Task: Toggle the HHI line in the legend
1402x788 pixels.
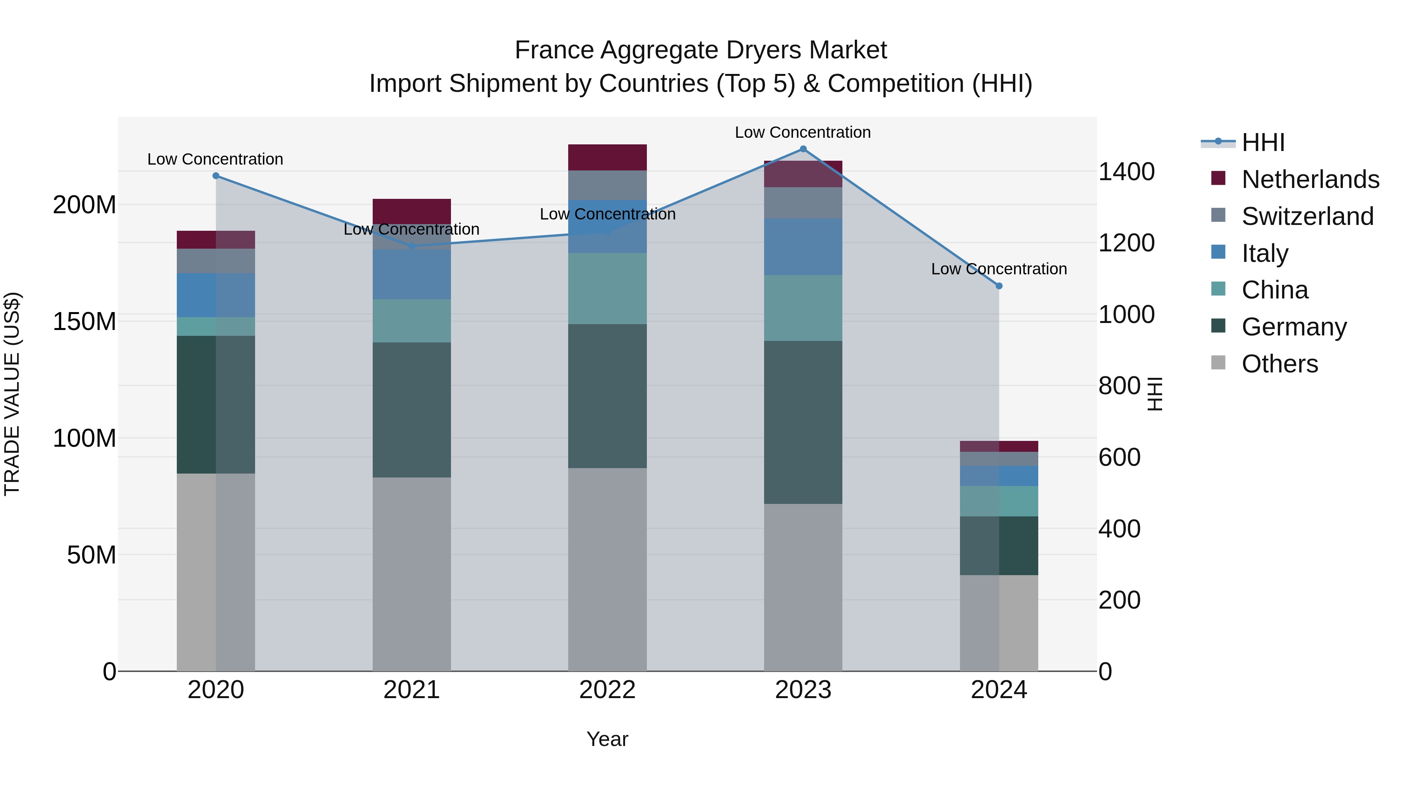Action: coord(1243,142)
